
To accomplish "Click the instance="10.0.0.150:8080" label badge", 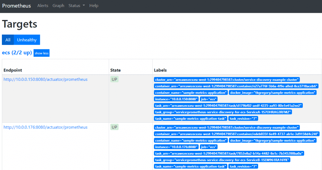I will point(176,99).
